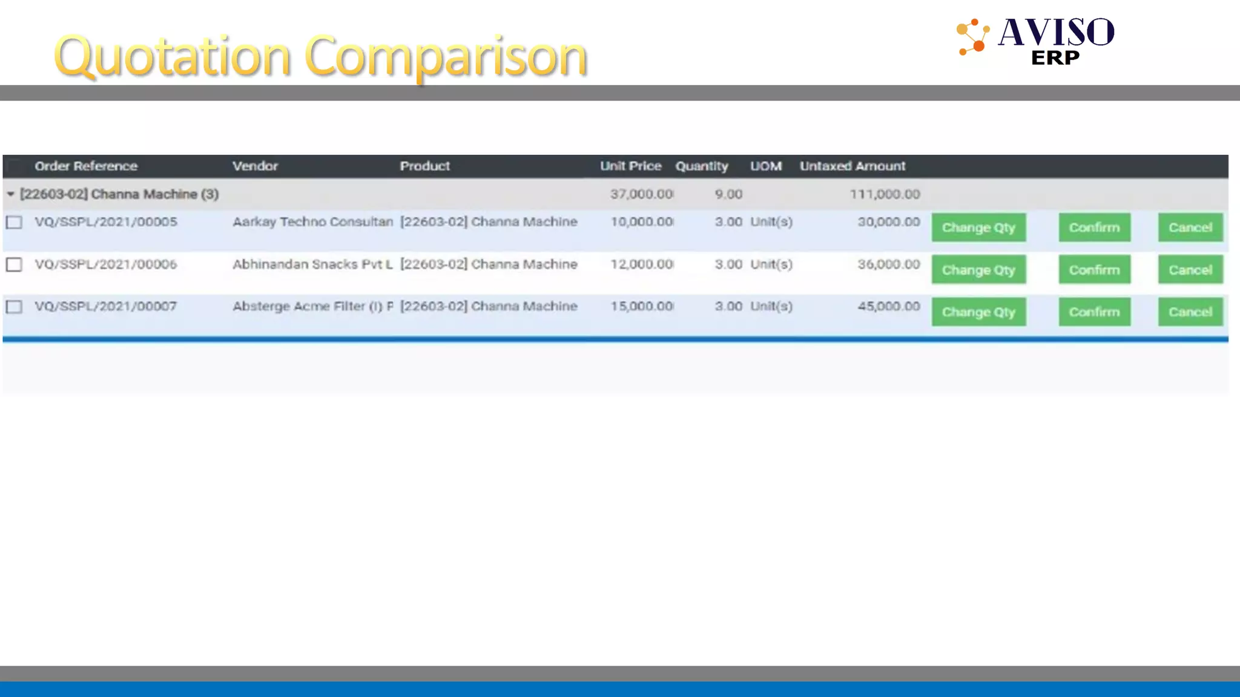Image resolution: width=1240 pixels, height=697 pixels.
Task: Confirm the Absterge Acme Filter quotation
Action: 1093,312
